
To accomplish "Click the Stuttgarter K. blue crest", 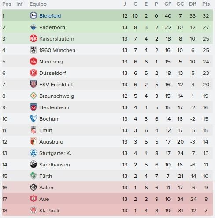I will [33, 153].
